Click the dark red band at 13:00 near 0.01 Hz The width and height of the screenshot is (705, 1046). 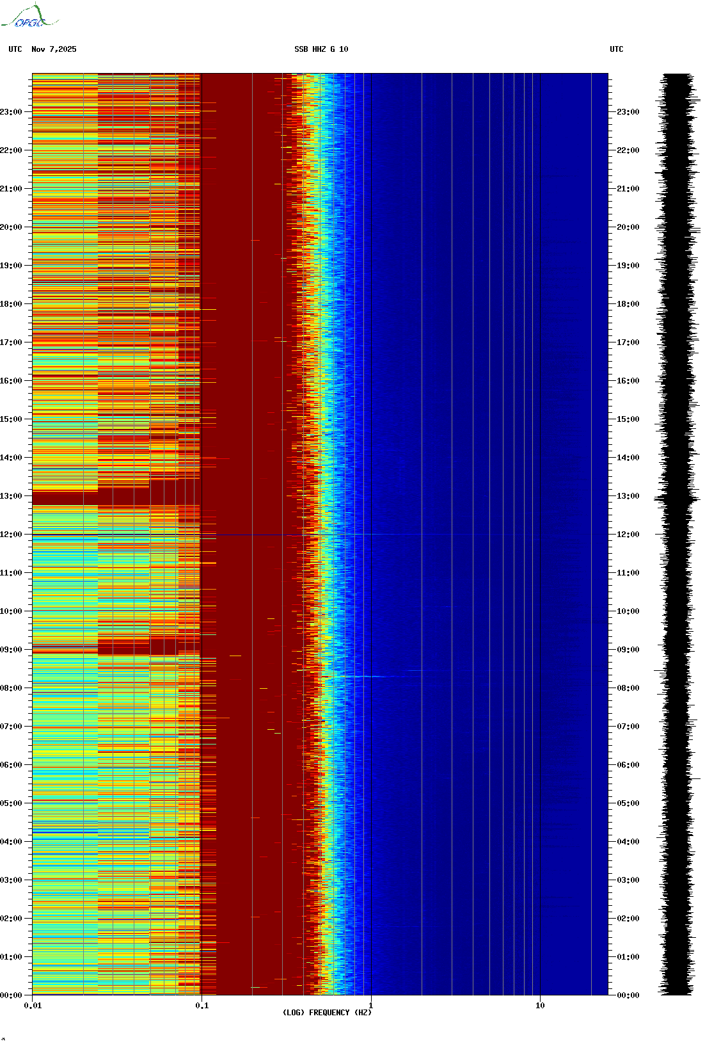pos(64,498)
